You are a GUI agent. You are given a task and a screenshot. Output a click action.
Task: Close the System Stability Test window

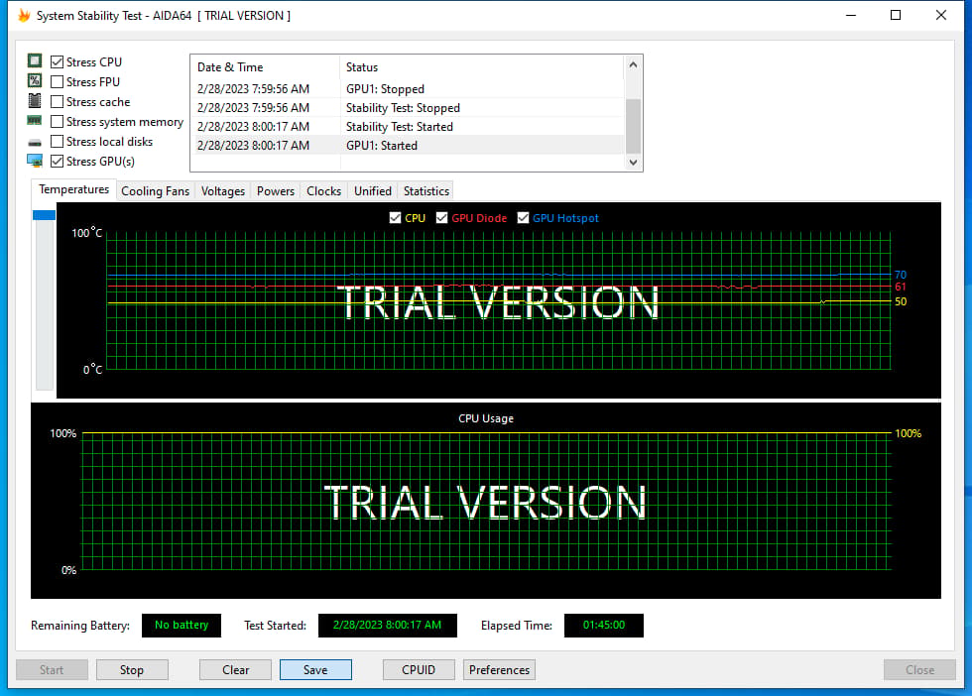(x=941, y=15)
